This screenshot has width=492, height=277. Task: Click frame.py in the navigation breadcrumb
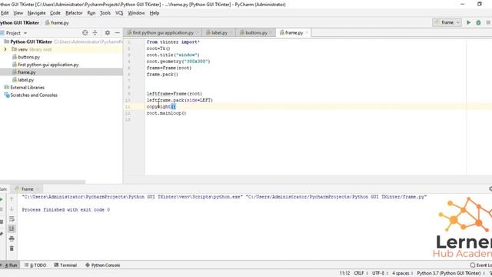click(x=57, y=22)
